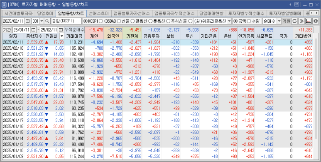Click index value 2,547.06

(x=35, y=102)
